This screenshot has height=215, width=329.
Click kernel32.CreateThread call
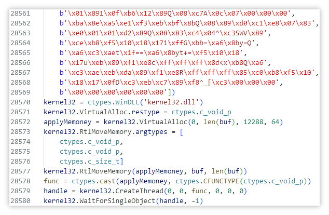163,191
